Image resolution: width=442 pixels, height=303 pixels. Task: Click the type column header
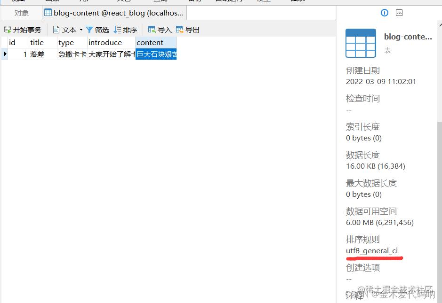pos(72,42)
